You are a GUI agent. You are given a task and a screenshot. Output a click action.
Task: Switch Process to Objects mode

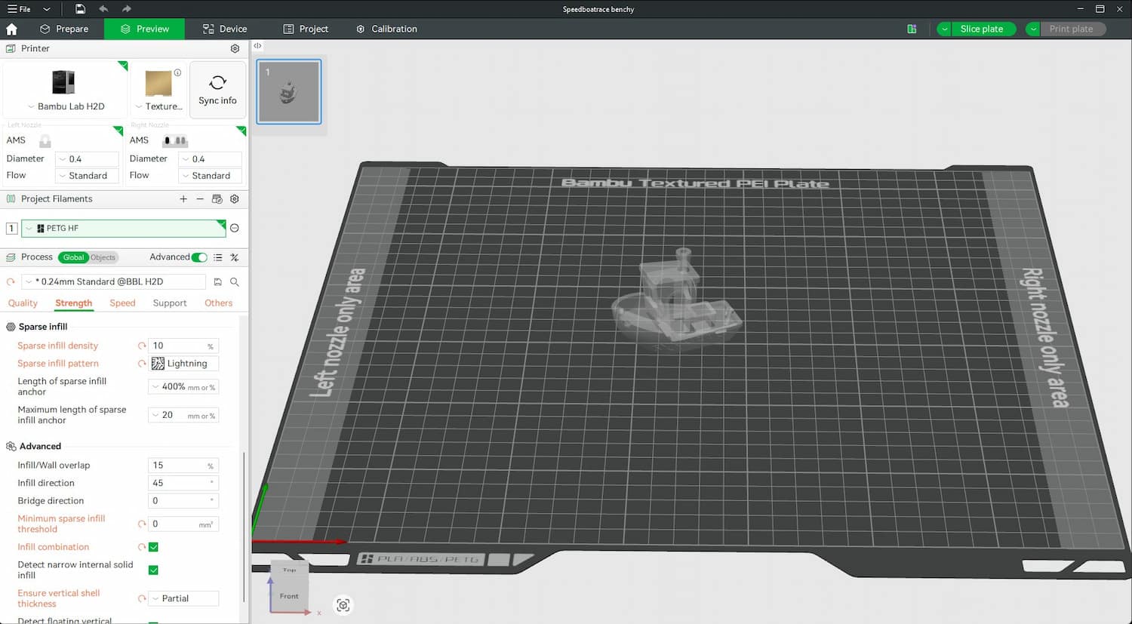pyautogui.click(x=103, y=257)
